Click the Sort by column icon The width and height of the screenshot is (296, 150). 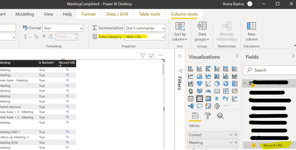(x=180, y=27)
